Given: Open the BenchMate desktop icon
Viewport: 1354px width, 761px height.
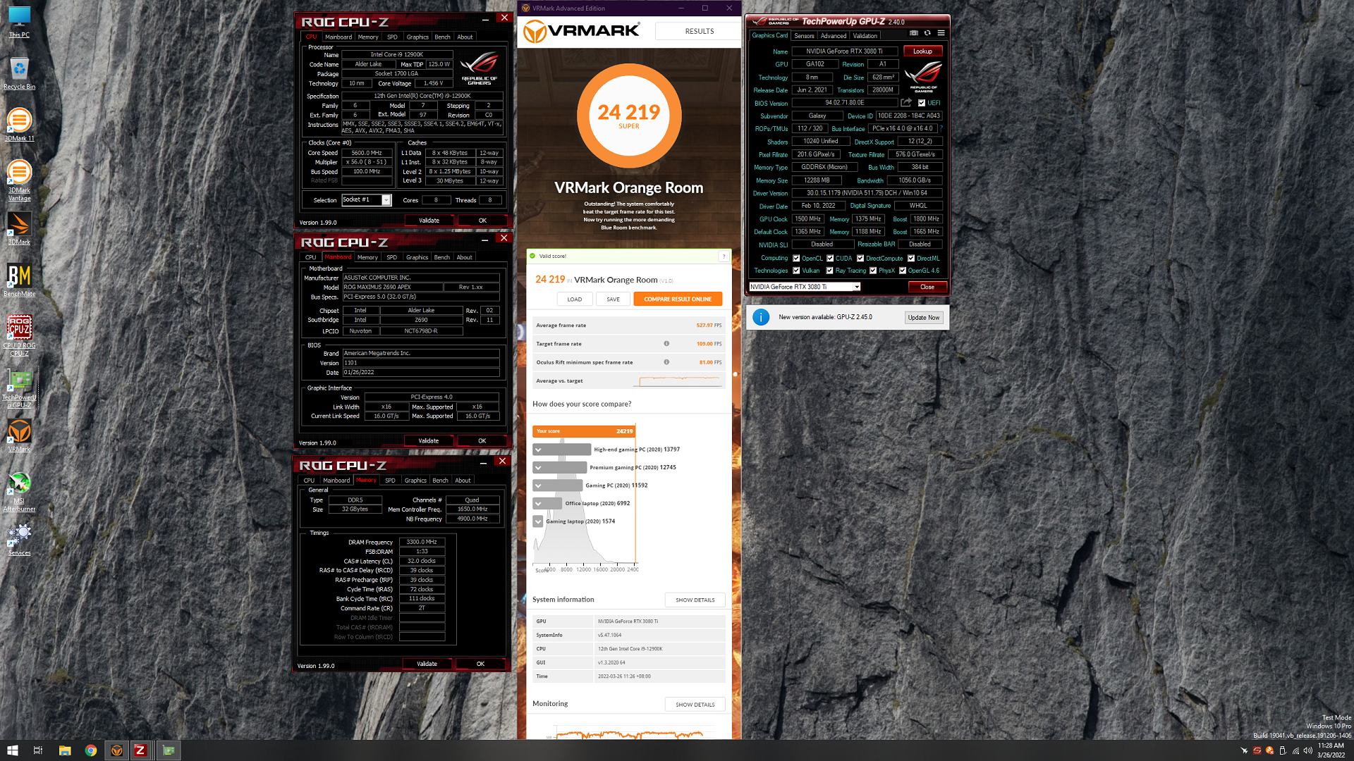Looking at the screenshot, I should pos(19,280).
